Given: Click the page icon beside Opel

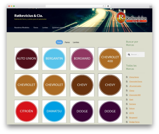Looking at the screenshot, I should (x=127, y=99).
